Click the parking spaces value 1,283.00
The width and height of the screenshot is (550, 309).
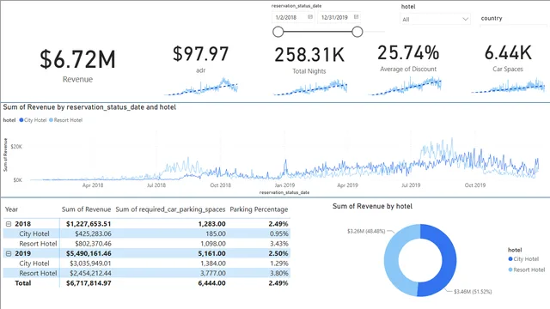(x=211, y=224)
